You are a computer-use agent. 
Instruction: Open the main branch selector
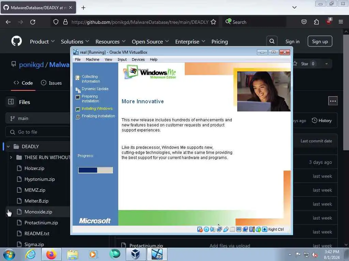pyautogui.click(x=37, y=118)
